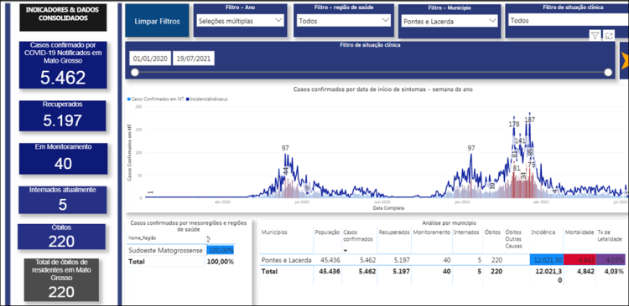
Task: Open focus mode expand icon
Action: tap(609, 36)
